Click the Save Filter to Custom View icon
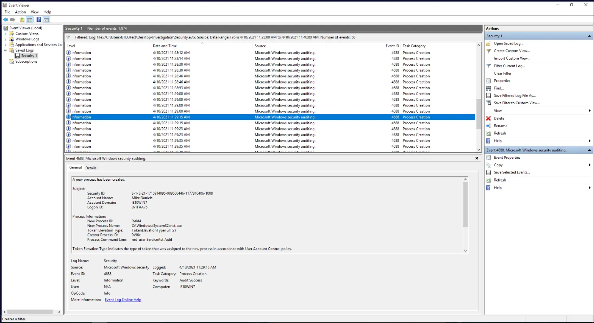 [488, 103]
